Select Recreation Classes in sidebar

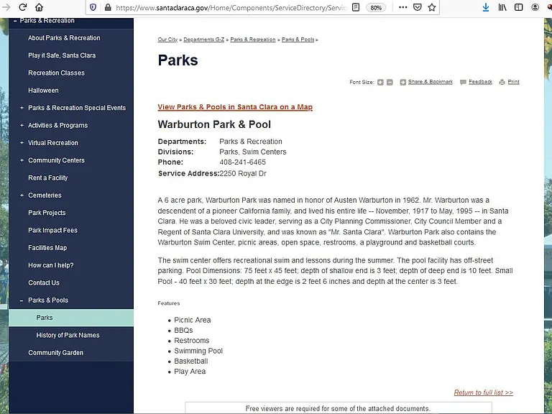click(56, 73)
